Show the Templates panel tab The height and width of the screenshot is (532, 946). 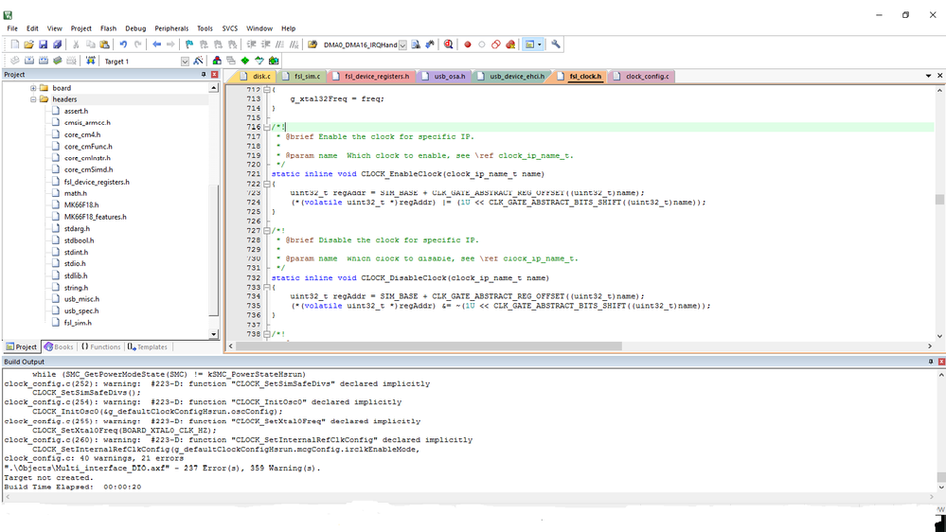click(x=147, y=346)
